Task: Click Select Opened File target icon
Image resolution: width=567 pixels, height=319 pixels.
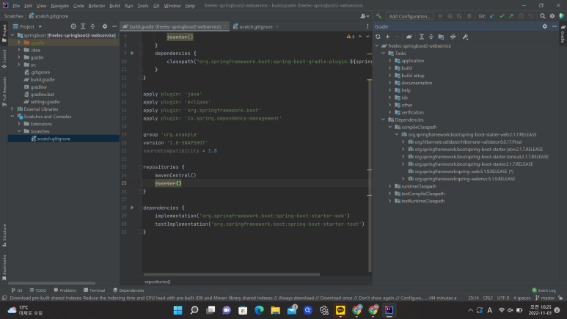Action: coord(73,26)
